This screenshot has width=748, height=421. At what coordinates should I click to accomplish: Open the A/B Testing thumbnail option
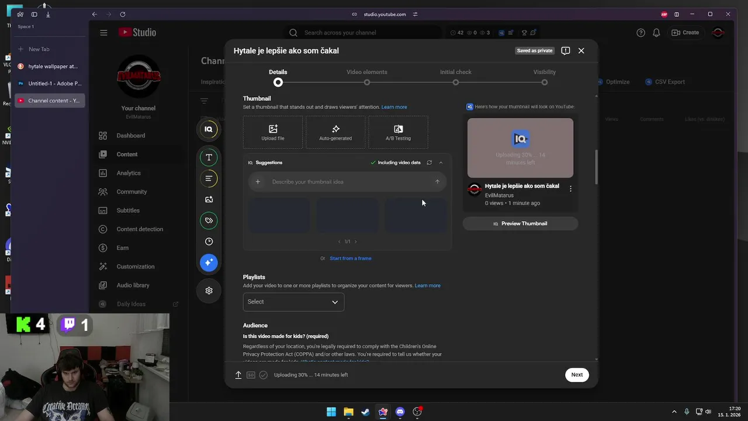(398, 132)
